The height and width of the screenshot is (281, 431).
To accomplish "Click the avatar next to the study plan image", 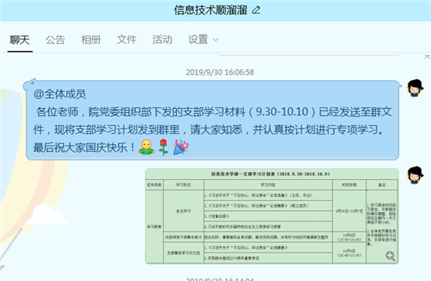I will 415,175.
